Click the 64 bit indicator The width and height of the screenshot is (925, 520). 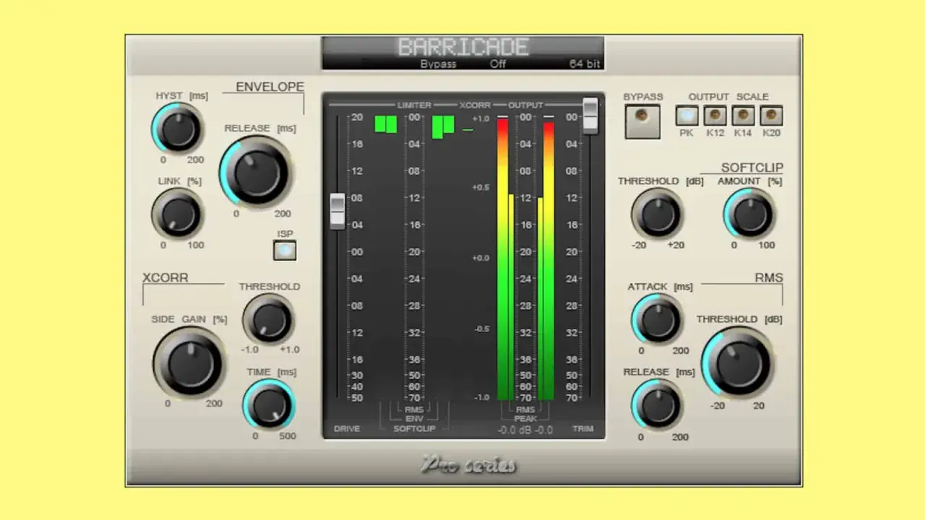coord(585,64)
